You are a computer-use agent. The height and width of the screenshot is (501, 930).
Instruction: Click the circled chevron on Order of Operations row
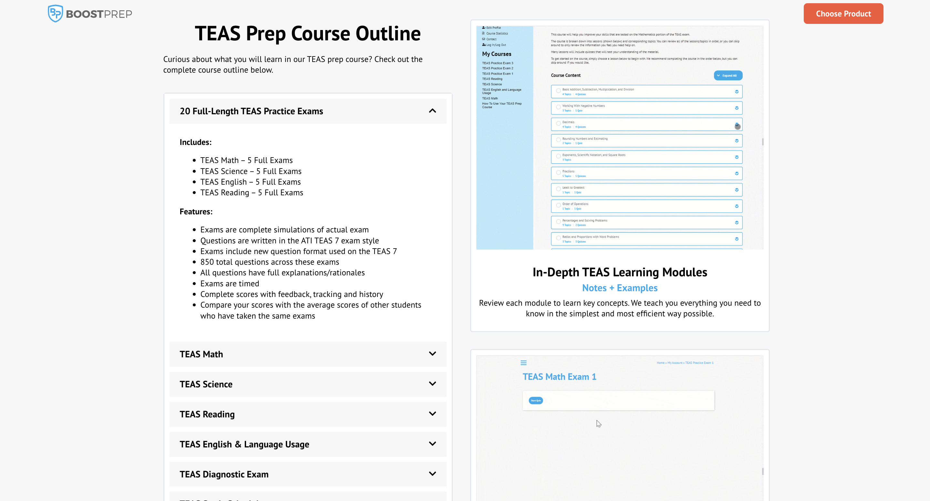tap(737, 206)
